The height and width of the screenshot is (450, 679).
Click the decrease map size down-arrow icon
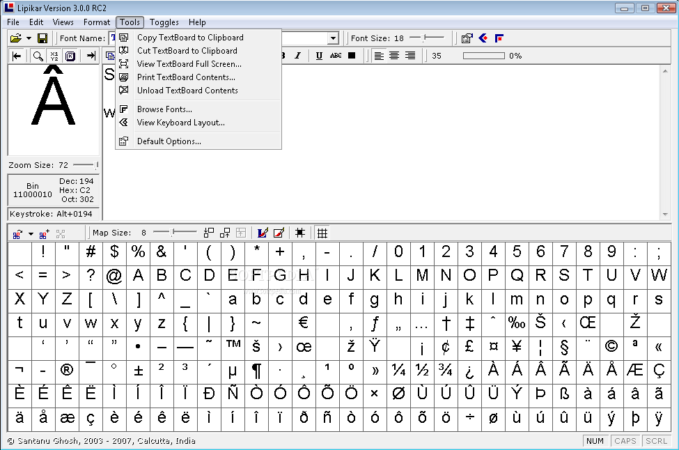pos(209,233)
